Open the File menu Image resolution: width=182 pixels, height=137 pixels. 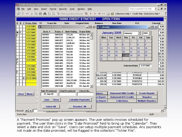(x=23, y=9)
